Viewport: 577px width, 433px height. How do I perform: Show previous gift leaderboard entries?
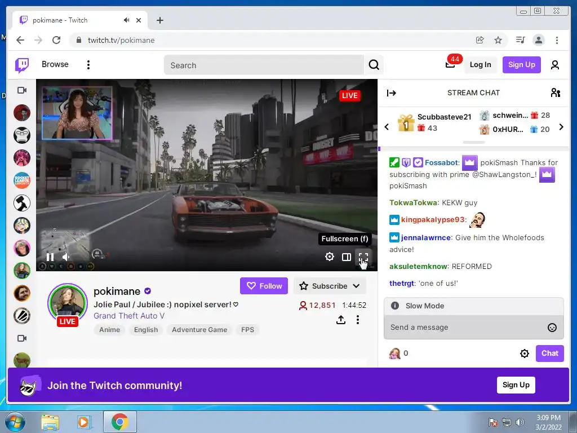point(387,127)
